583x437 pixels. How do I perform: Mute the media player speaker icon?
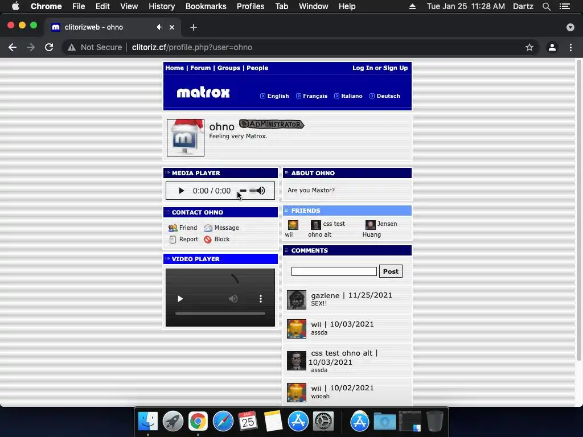pos(261,191)
